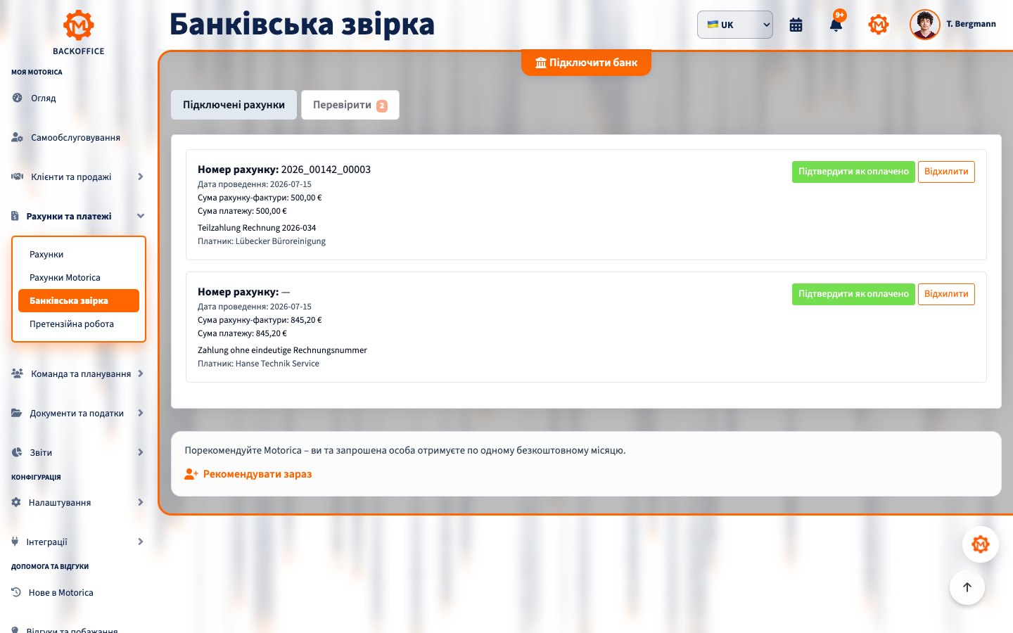
Task: Open Рахунки submenu item
Action: click(79, 254)
